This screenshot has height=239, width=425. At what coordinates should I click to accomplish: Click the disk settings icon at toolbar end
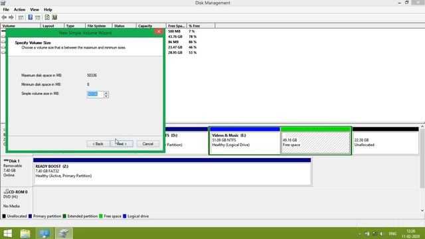point(54,17)
